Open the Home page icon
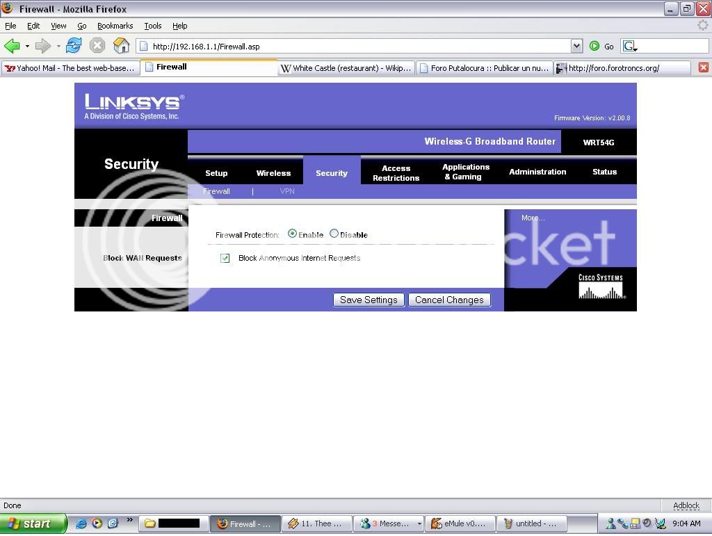The width and height of the screenshot is (712, 536). click(x=121, y=46)
